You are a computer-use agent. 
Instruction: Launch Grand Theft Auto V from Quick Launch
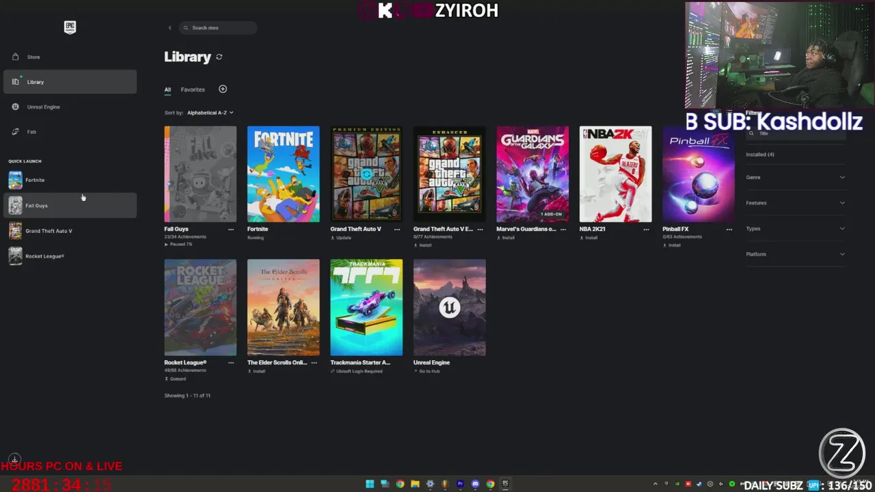70,231
